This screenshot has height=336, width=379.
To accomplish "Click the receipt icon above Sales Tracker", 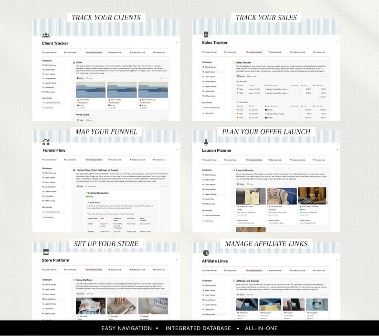I will (x=206, y=34).
